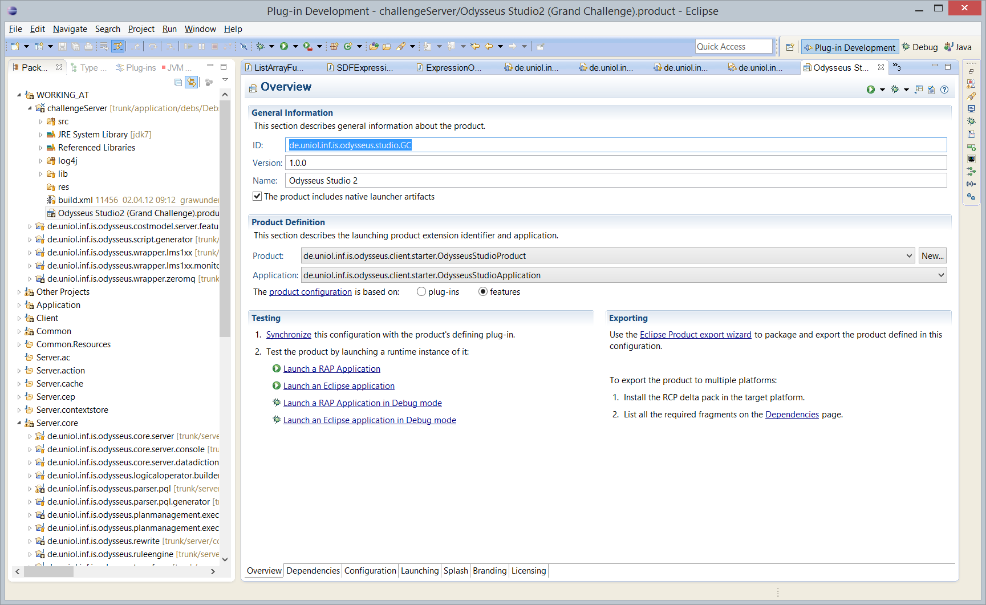The height and width of the screenshot is (605, 986).
Task: Click the Name input field
Action: 616,181
